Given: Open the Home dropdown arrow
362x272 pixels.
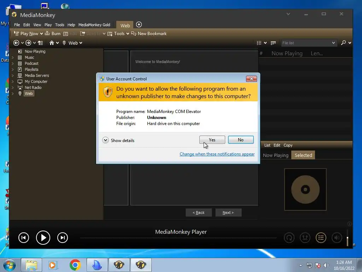Looking at the screenshot, I should coord(58,43).
